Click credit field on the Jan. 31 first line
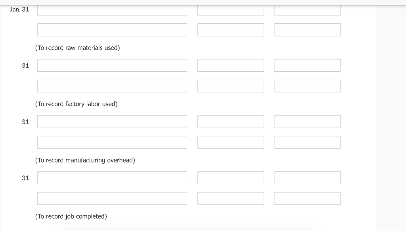Screen dimensions: 406x231 coord(307,10)
